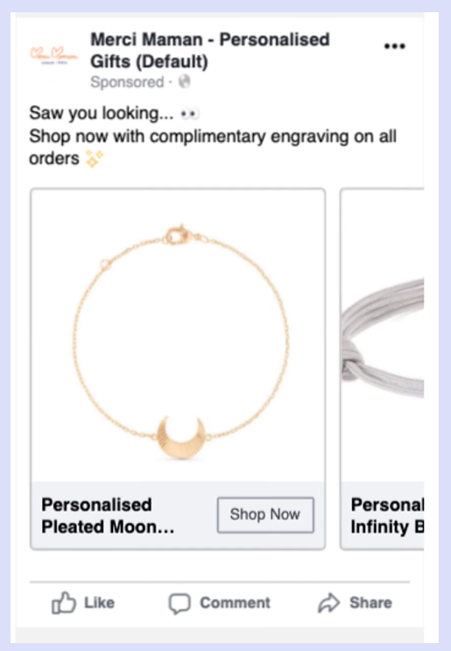Click the eyes emoji in post text
The width and height of the screenshot is (451, 651).
(190, 113)
